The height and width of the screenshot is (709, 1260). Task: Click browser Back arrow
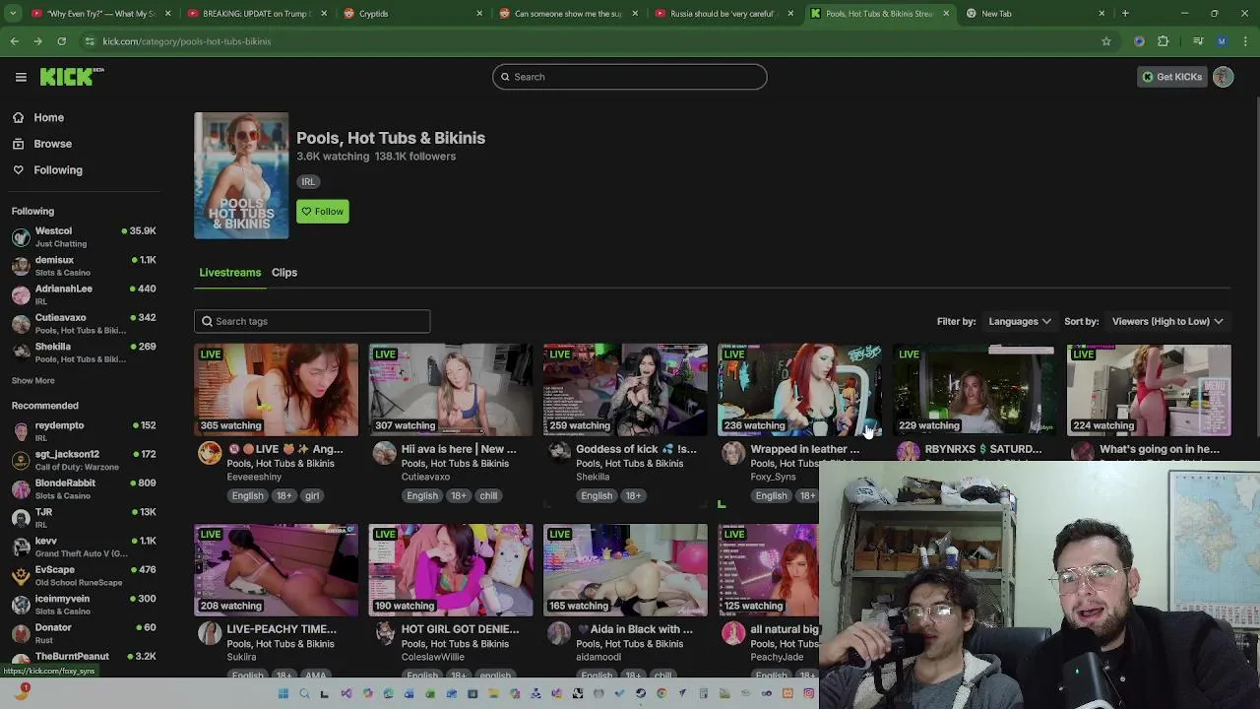[x=15, y=41]
